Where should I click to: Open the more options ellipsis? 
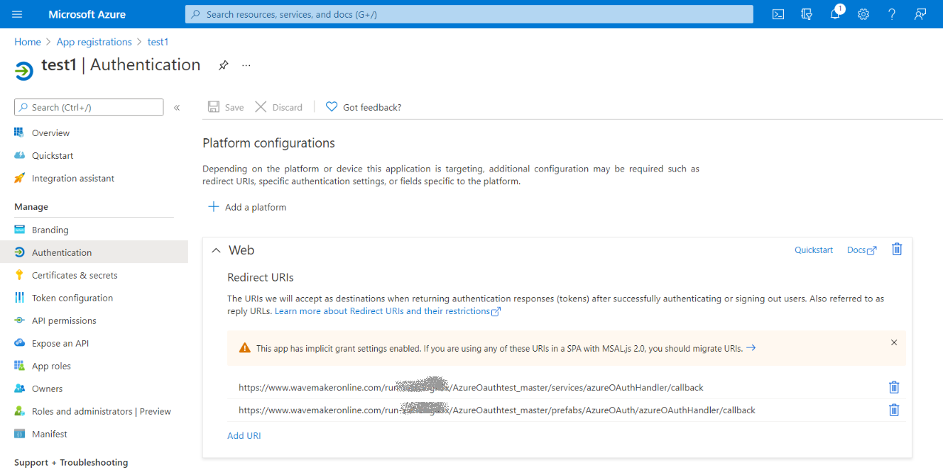[246, 65]
